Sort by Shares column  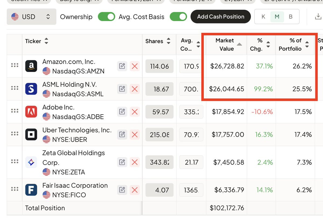[x=168, y=41]
